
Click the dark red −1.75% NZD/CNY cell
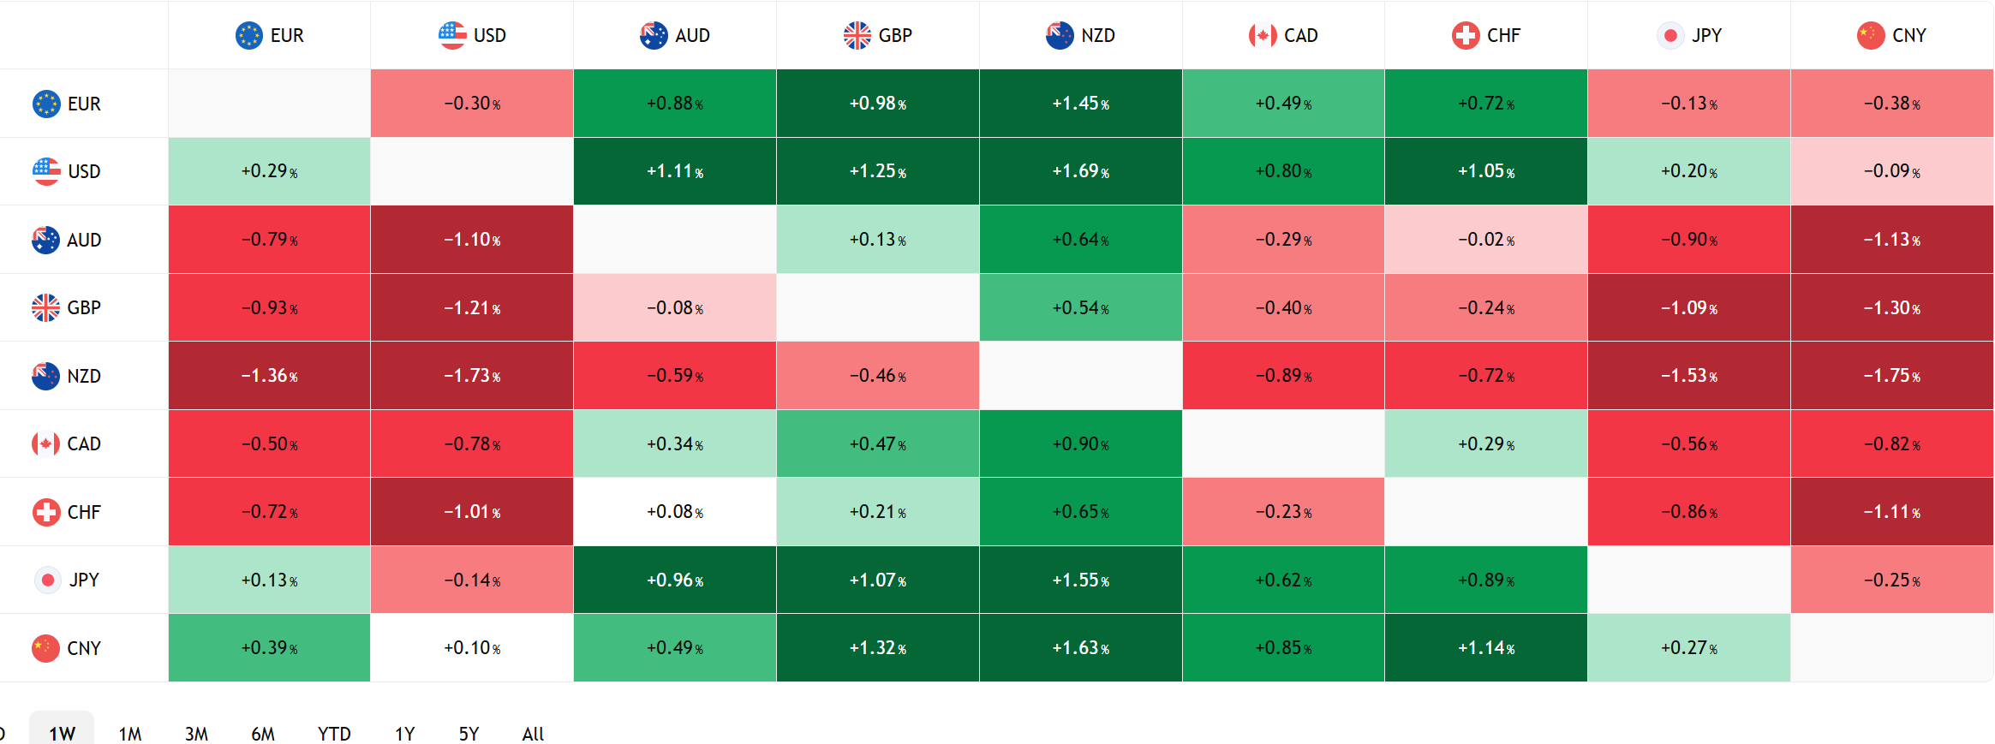(x=1891, y=376)
